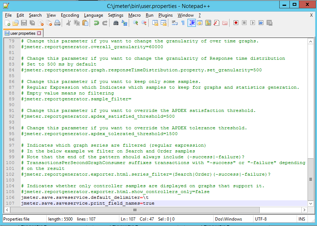Screen dimensions: 317x226
Task: Click the horizontal scrollbar right arrow
Action: point(304,210)
